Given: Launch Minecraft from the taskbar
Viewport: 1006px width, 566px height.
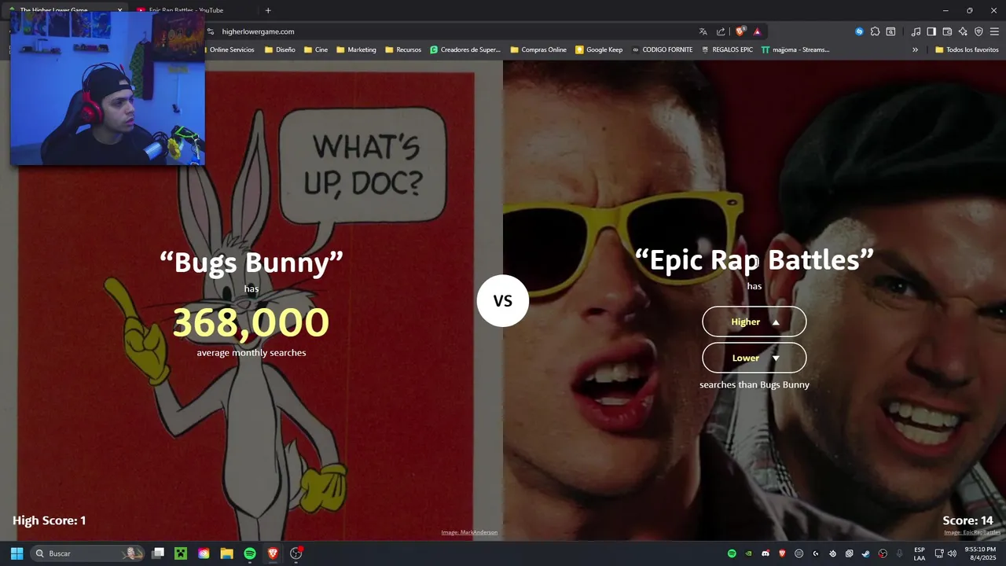Looking at the screenshot, I should click(x=181, y=553).
